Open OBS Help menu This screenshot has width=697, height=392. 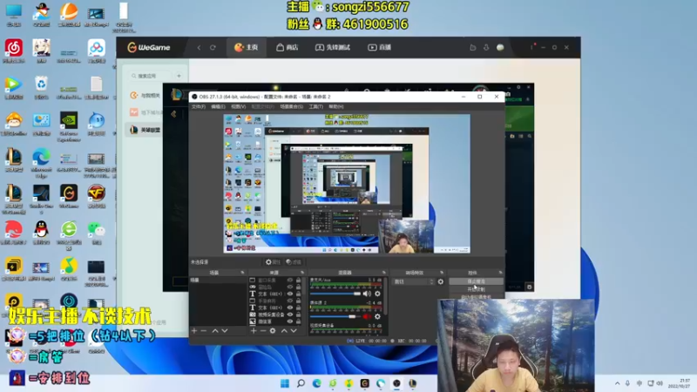tap(336, 106)
